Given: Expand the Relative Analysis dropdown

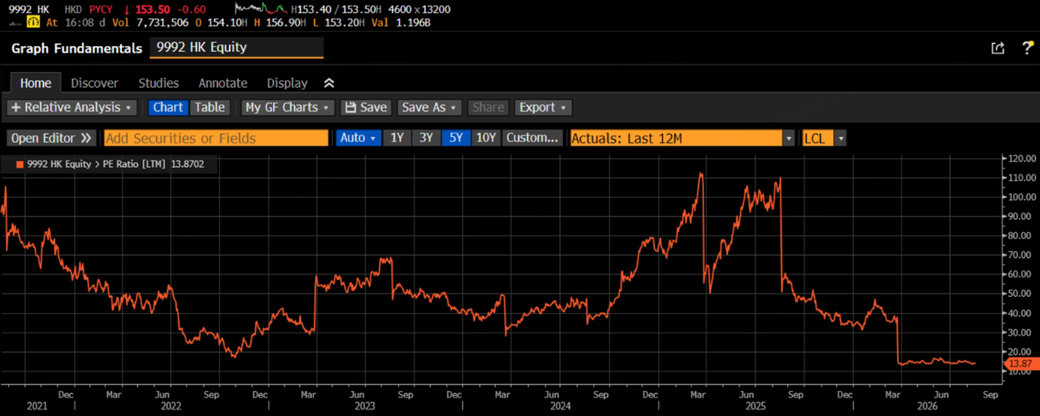Looking at the screenshot, I should coord(71,107).
